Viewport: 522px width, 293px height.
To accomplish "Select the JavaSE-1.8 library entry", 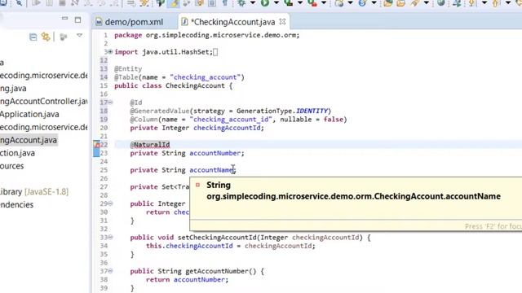I will pos(34,192).
